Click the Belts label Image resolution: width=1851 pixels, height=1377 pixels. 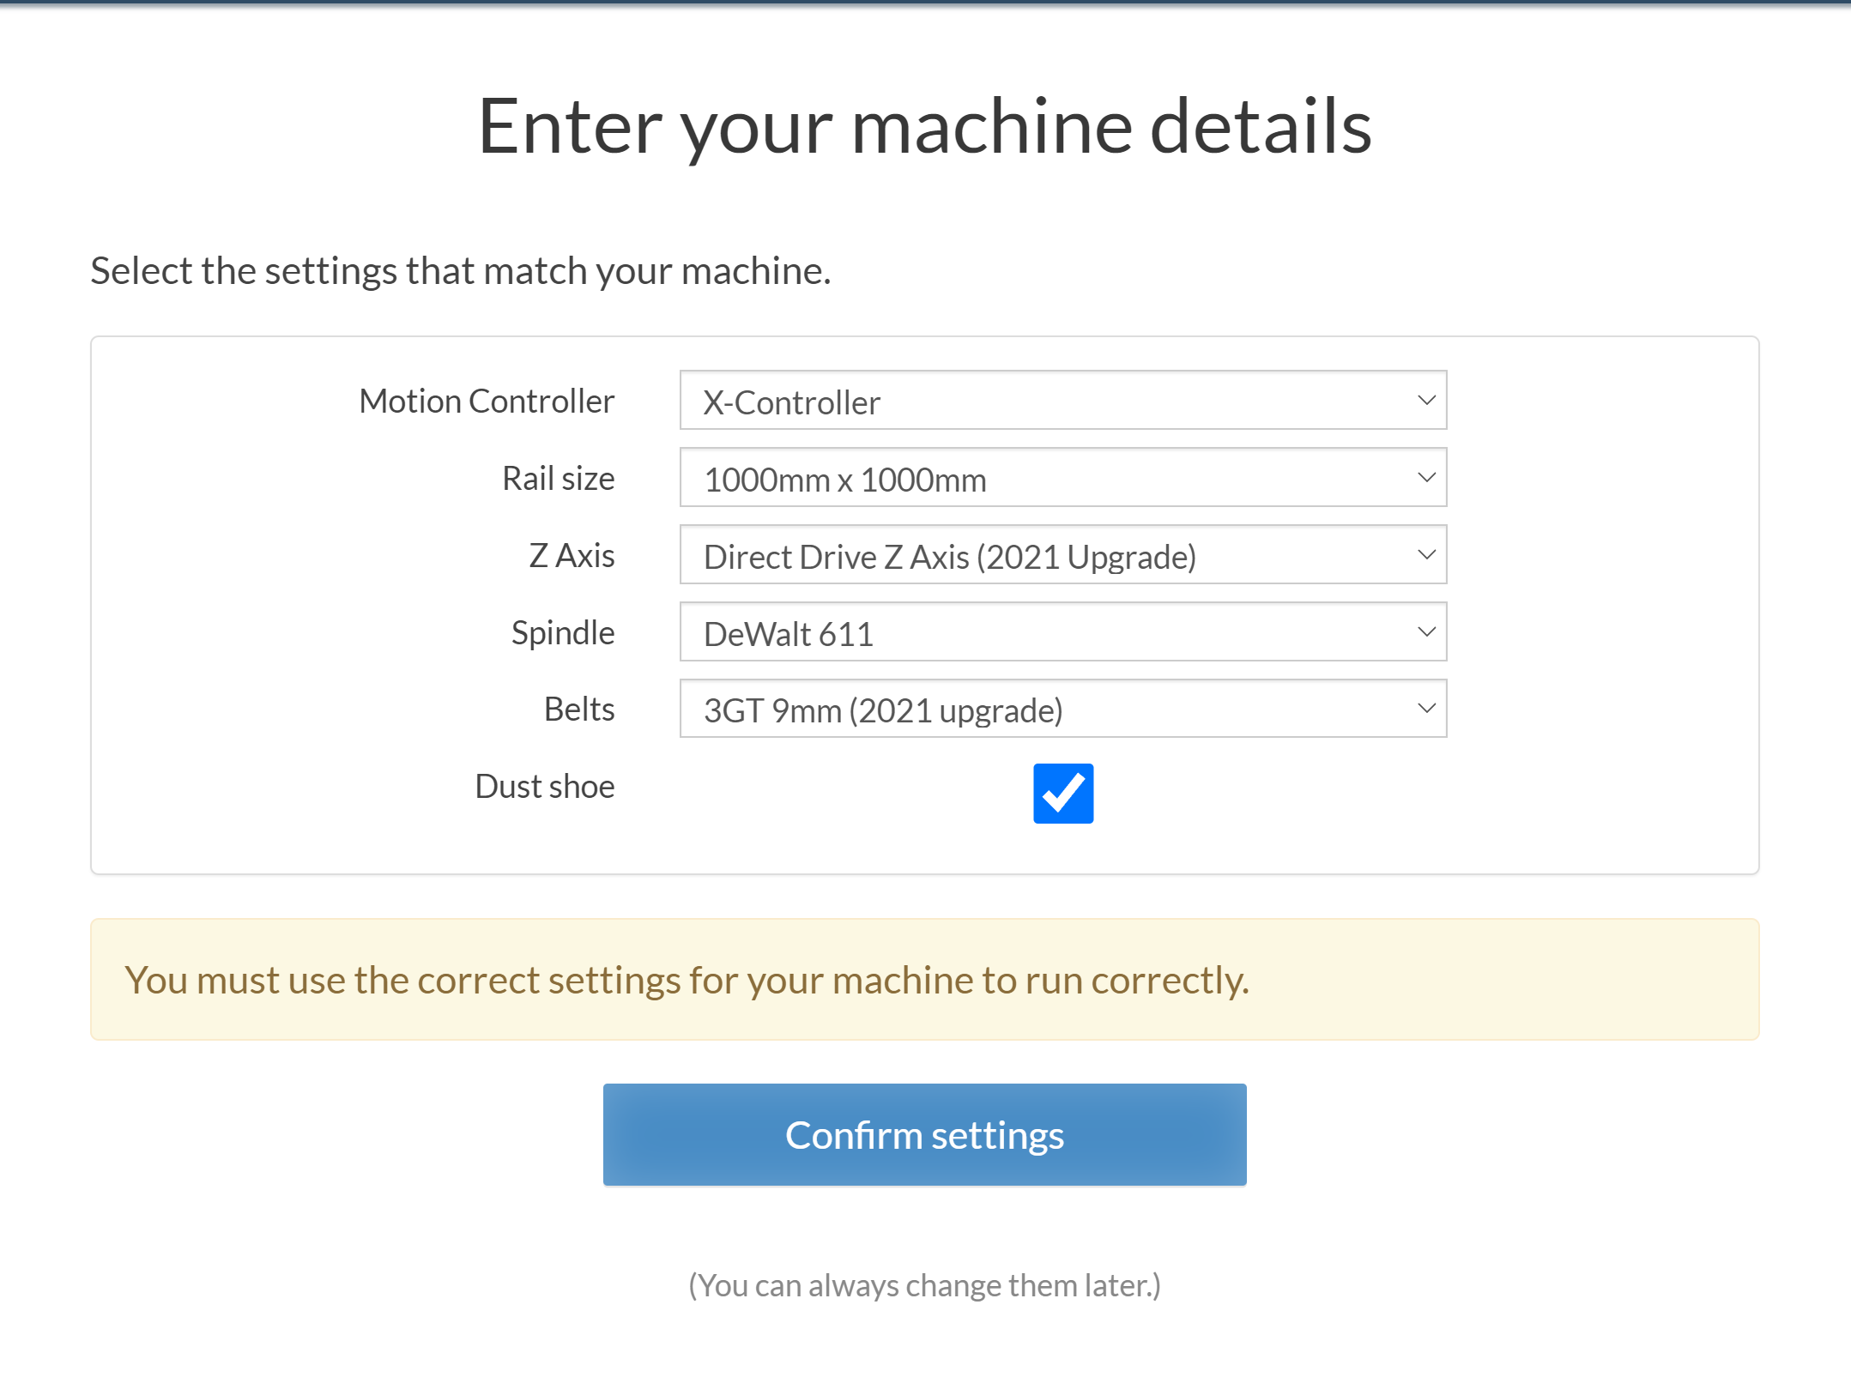point(579,710)
